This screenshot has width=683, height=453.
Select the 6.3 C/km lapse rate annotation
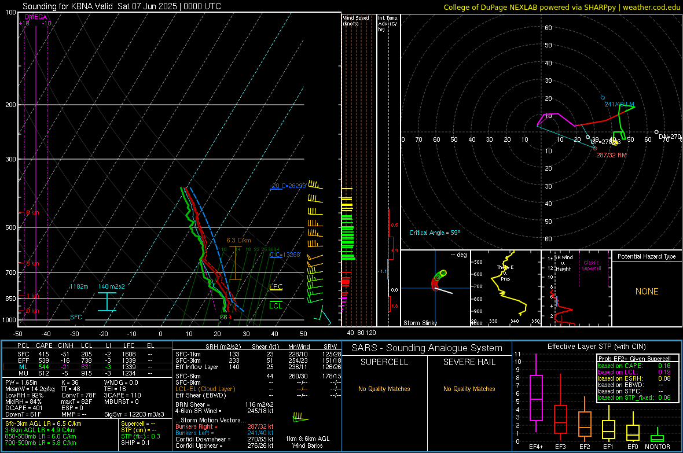tap(238, 240)
